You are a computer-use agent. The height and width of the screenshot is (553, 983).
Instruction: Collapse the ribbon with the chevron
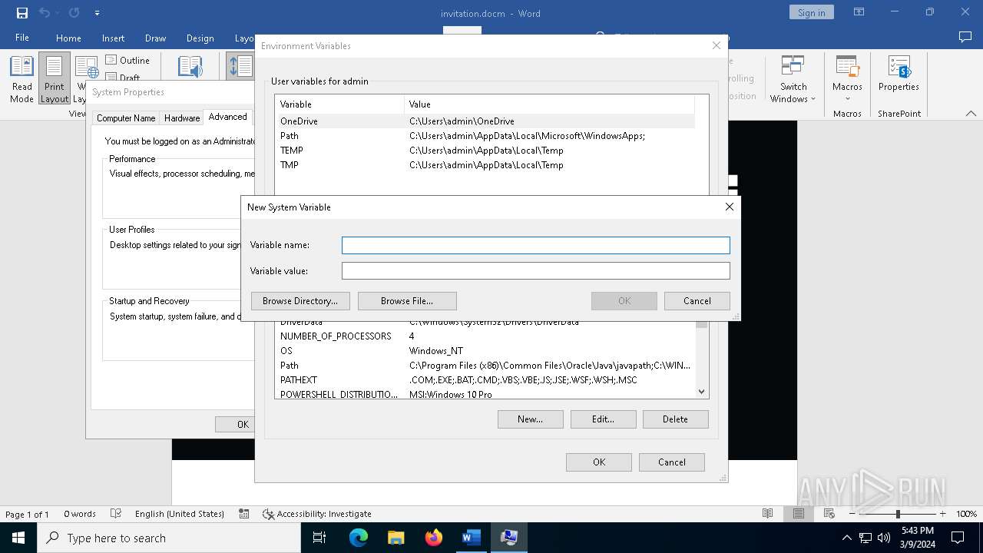[x=971, y=113]
